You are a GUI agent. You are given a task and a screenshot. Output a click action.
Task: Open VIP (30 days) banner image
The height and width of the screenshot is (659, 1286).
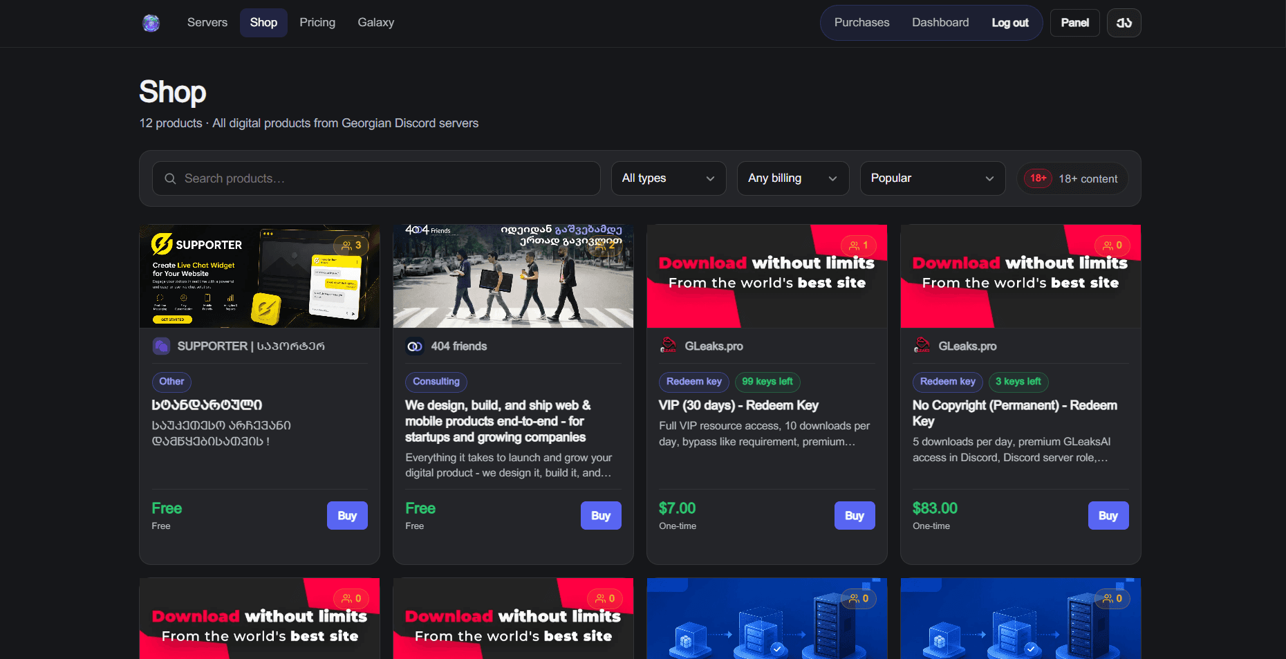(x=767, y=276)
